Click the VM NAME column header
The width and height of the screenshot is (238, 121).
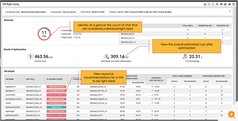pyautogui.click(x=14, y=80)
